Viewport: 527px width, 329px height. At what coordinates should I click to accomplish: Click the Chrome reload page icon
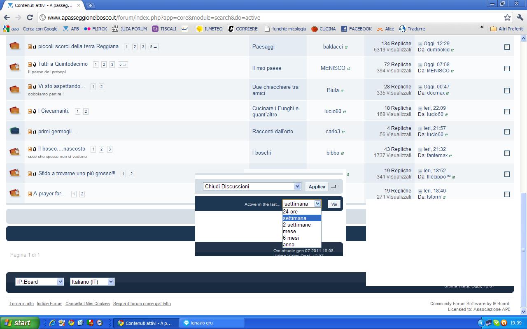coord(30,17)
